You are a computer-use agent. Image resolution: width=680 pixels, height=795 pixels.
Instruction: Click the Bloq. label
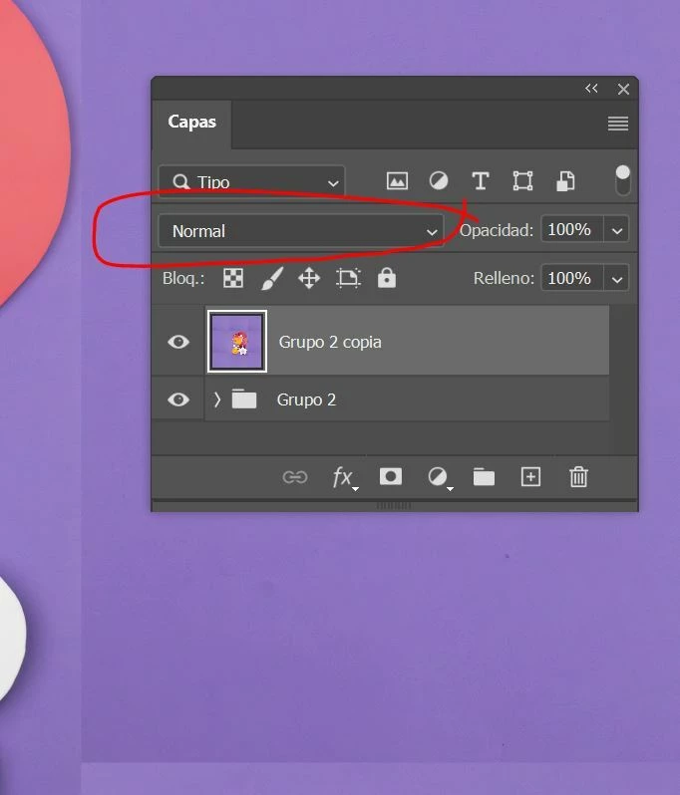coord(183,278)
